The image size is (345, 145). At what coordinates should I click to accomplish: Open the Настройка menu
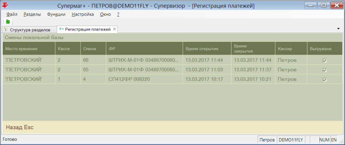pos(83,15)
